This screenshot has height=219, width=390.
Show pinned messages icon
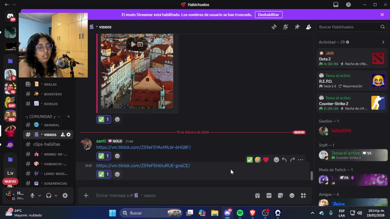pos(297,27)
